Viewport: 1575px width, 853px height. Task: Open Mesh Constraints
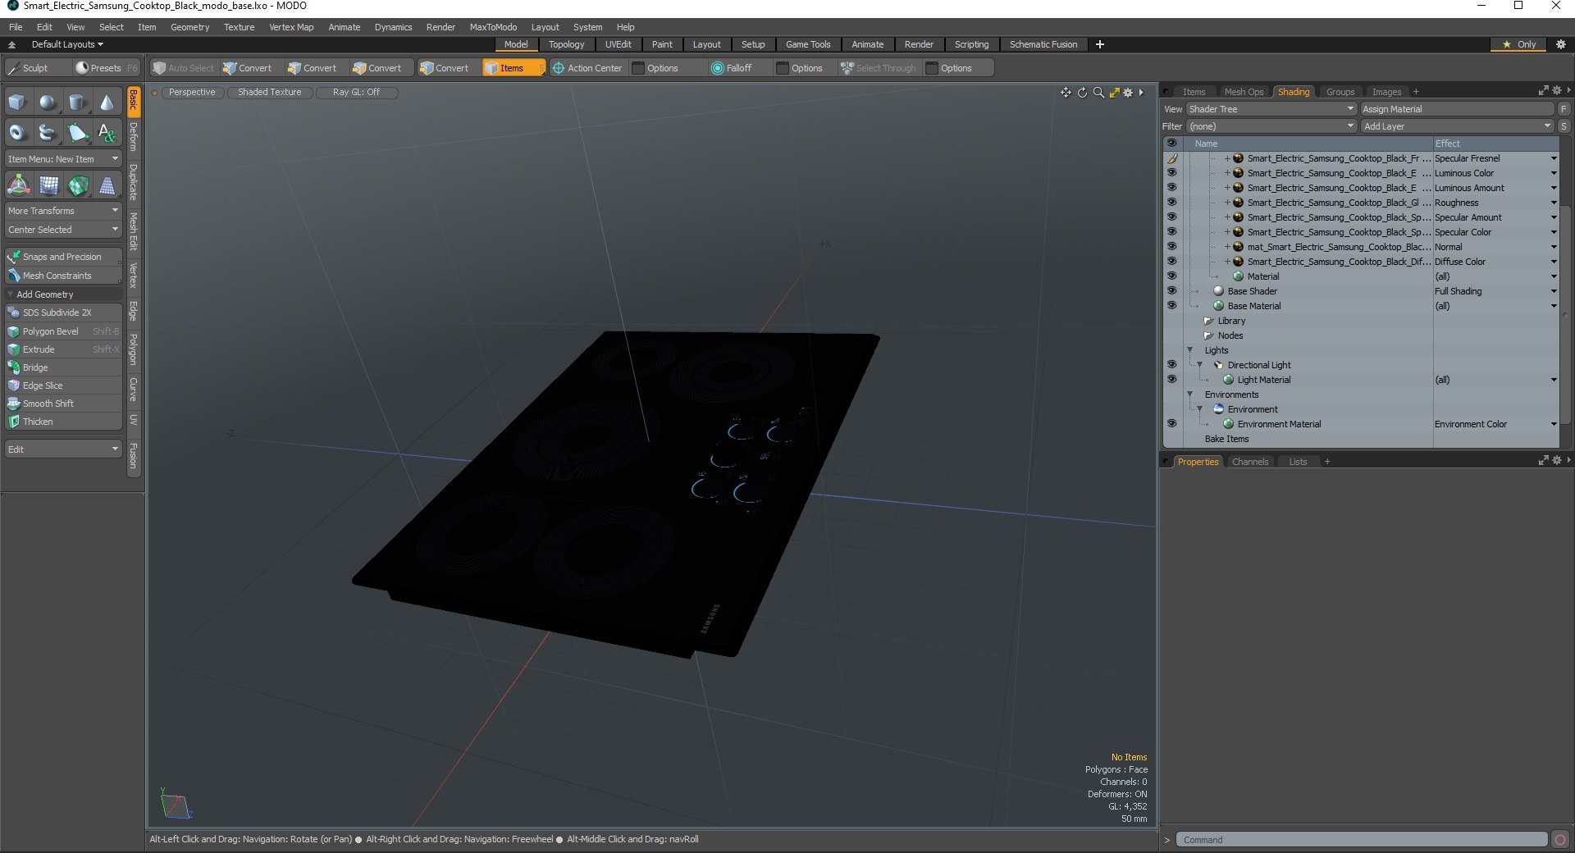point(63,276)
